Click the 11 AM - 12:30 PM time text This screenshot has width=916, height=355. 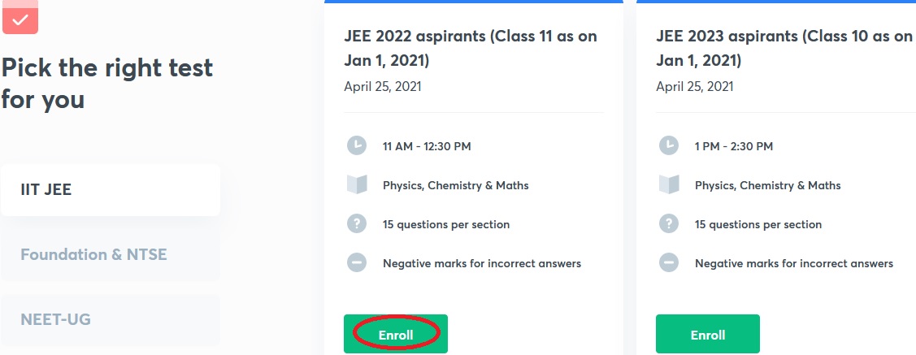427,146
